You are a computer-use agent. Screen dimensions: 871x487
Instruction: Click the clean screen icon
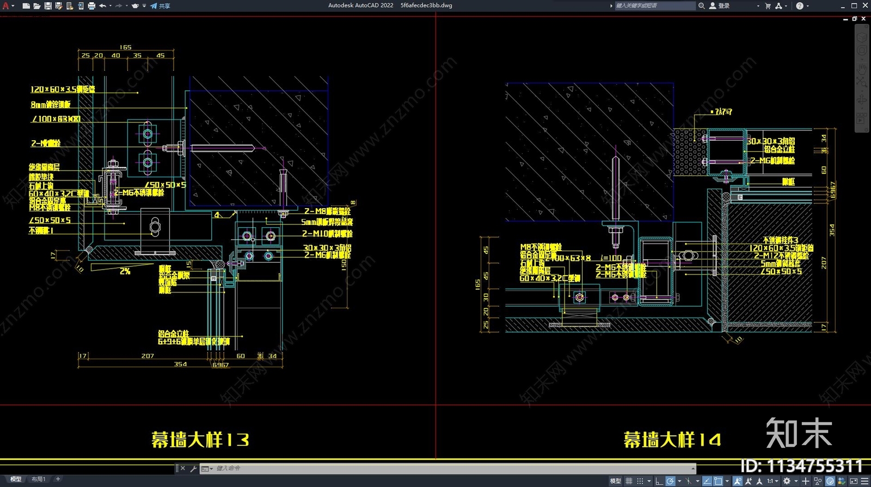click(854, 481)
